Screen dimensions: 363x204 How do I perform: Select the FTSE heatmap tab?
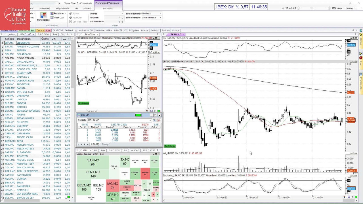(x=153, y=150)
